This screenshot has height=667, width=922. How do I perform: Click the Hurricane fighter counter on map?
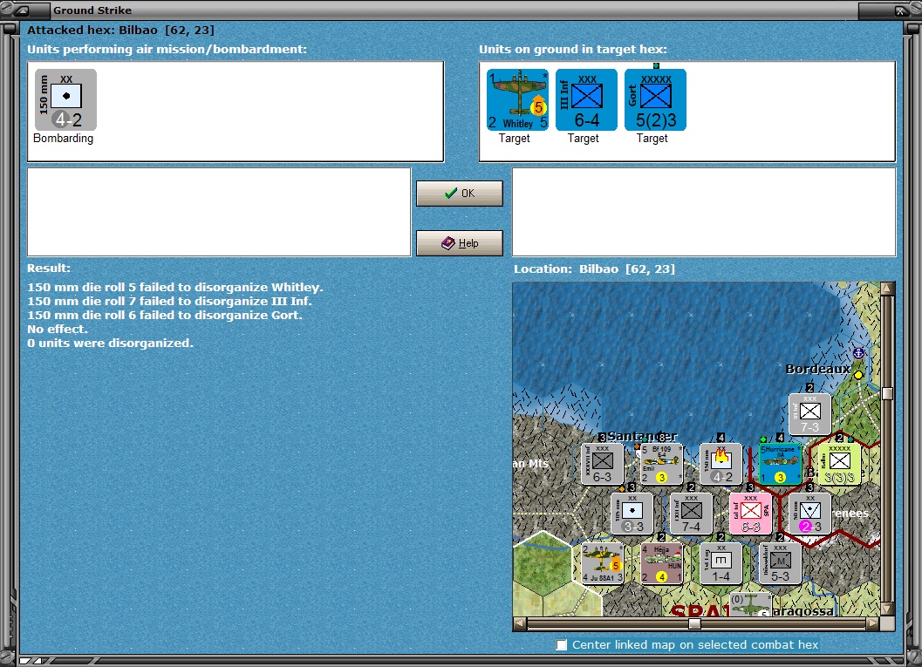tap(781, 464)
